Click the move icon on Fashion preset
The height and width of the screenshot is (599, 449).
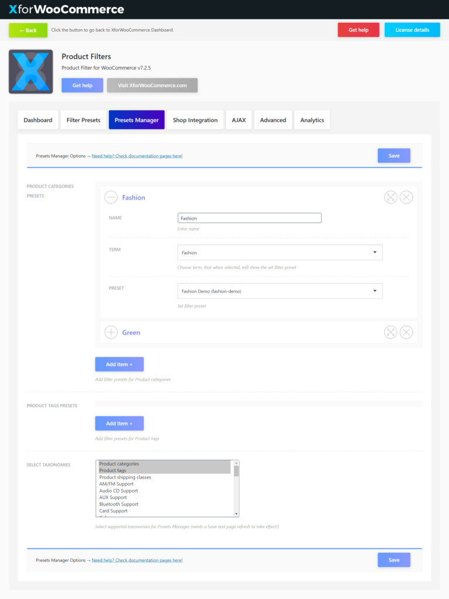(x=391, y=198)
